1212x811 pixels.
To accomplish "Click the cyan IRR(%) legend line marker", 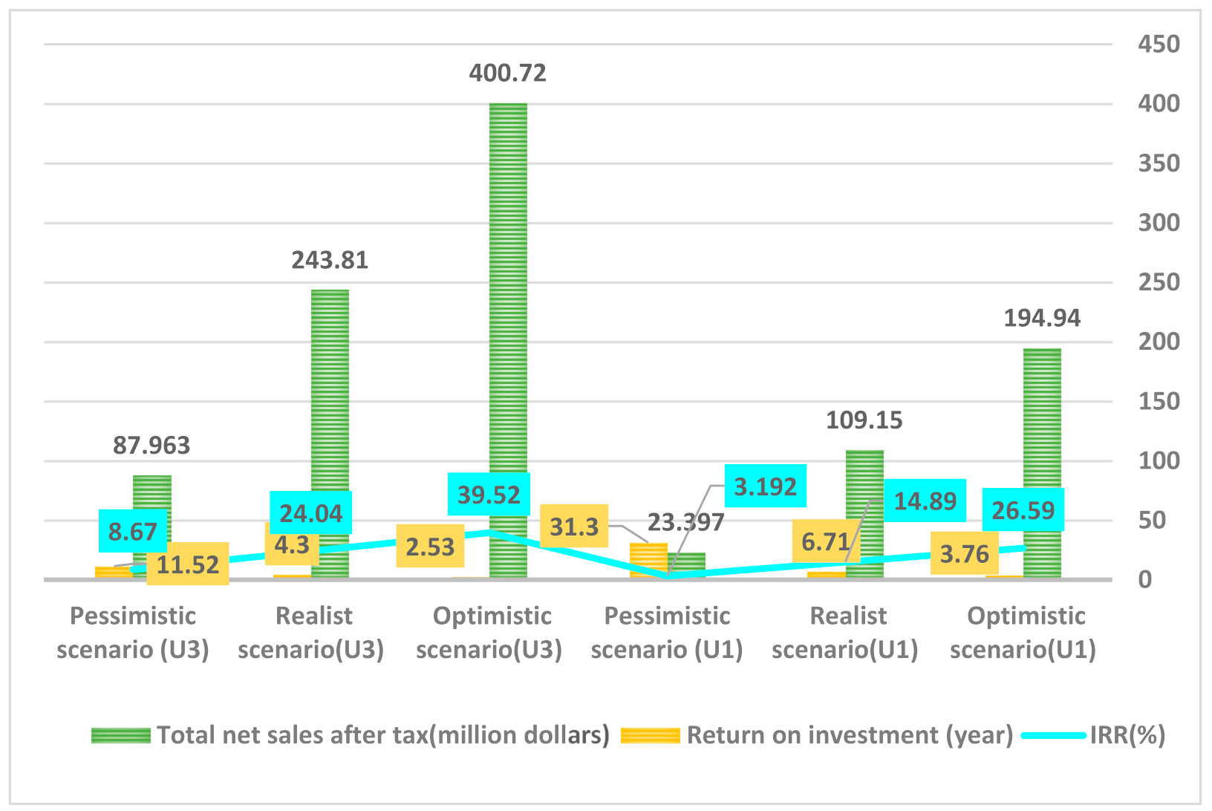I will (x=1054, y=735).
